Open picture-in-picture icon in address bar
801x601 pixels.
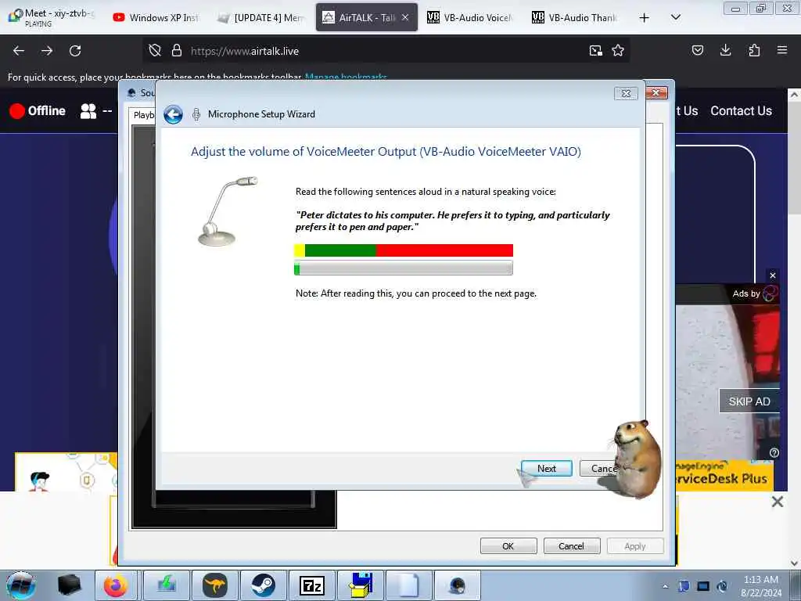pyautogui.click(x=595, y=50)
